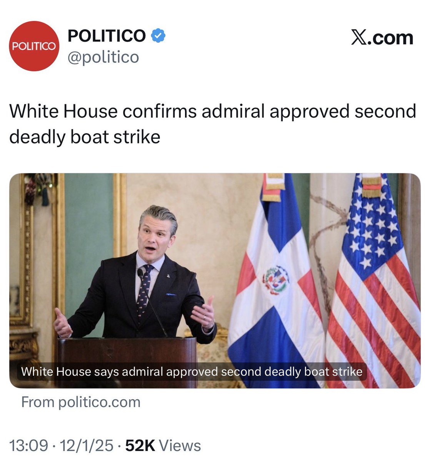This screenshot has height=461, width=430.
Task: Click the '.com' text in the watermark
Action: [x=390, y=38]
